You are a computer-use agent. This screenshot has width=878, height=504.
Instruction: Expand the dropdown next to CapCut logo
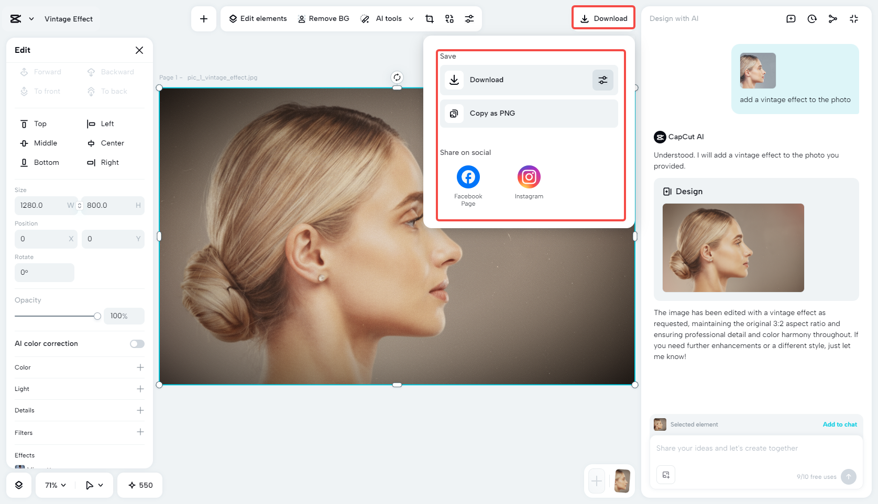pyautogui.click(x=31, y=19)
